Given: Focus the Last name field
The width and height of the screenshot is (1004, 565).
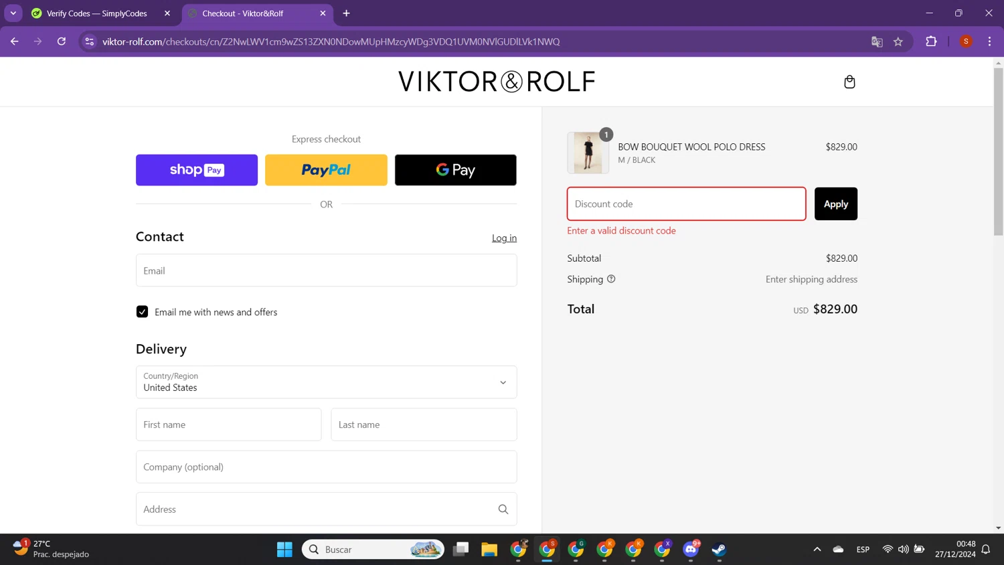Looking at the screenshot, I should click(x=424, y=424).
